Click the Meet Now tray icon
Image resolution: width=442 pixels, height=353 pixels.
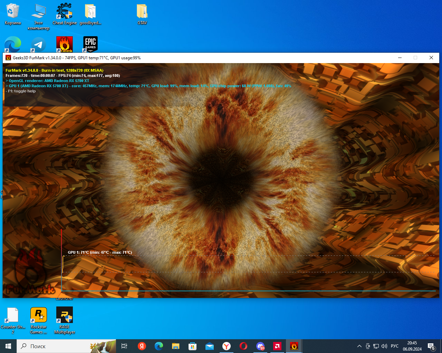(368, 346)
